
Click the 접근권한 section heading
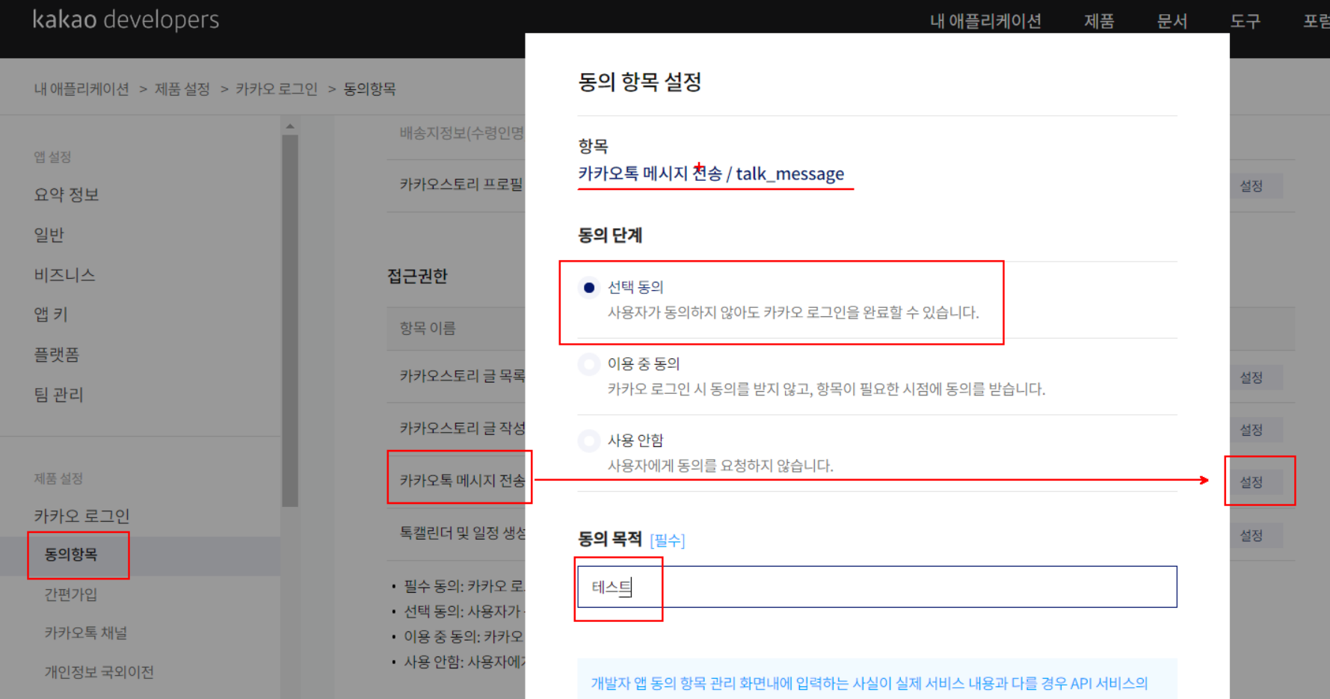pos(417,277)
